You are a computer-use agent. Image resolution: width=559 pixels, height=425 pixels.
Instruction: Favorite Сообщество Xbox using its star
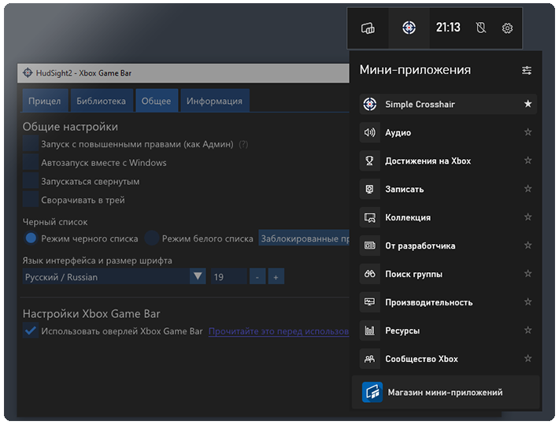click(528, 358)
